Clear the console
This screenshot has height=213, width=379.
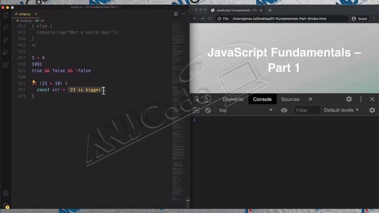pos(208,111)
